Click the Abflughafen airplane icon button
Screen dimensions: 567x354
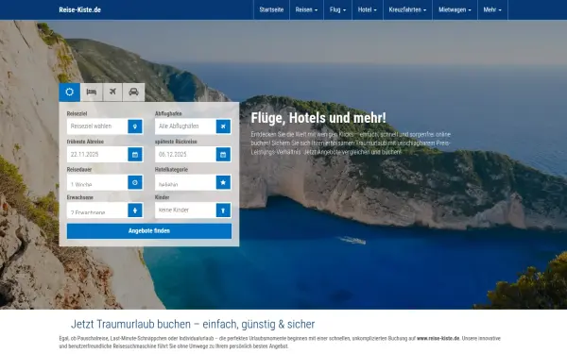223,126
